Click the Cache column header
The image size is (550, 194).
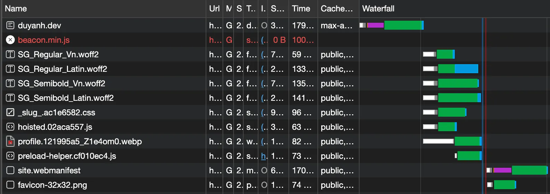tap(337, 9)
